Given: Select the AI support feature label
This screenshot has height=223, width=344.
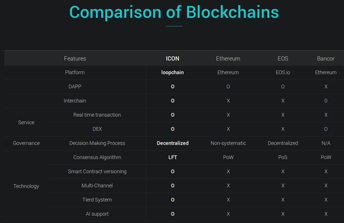Looking at the screenshot, I should [97, 214].
